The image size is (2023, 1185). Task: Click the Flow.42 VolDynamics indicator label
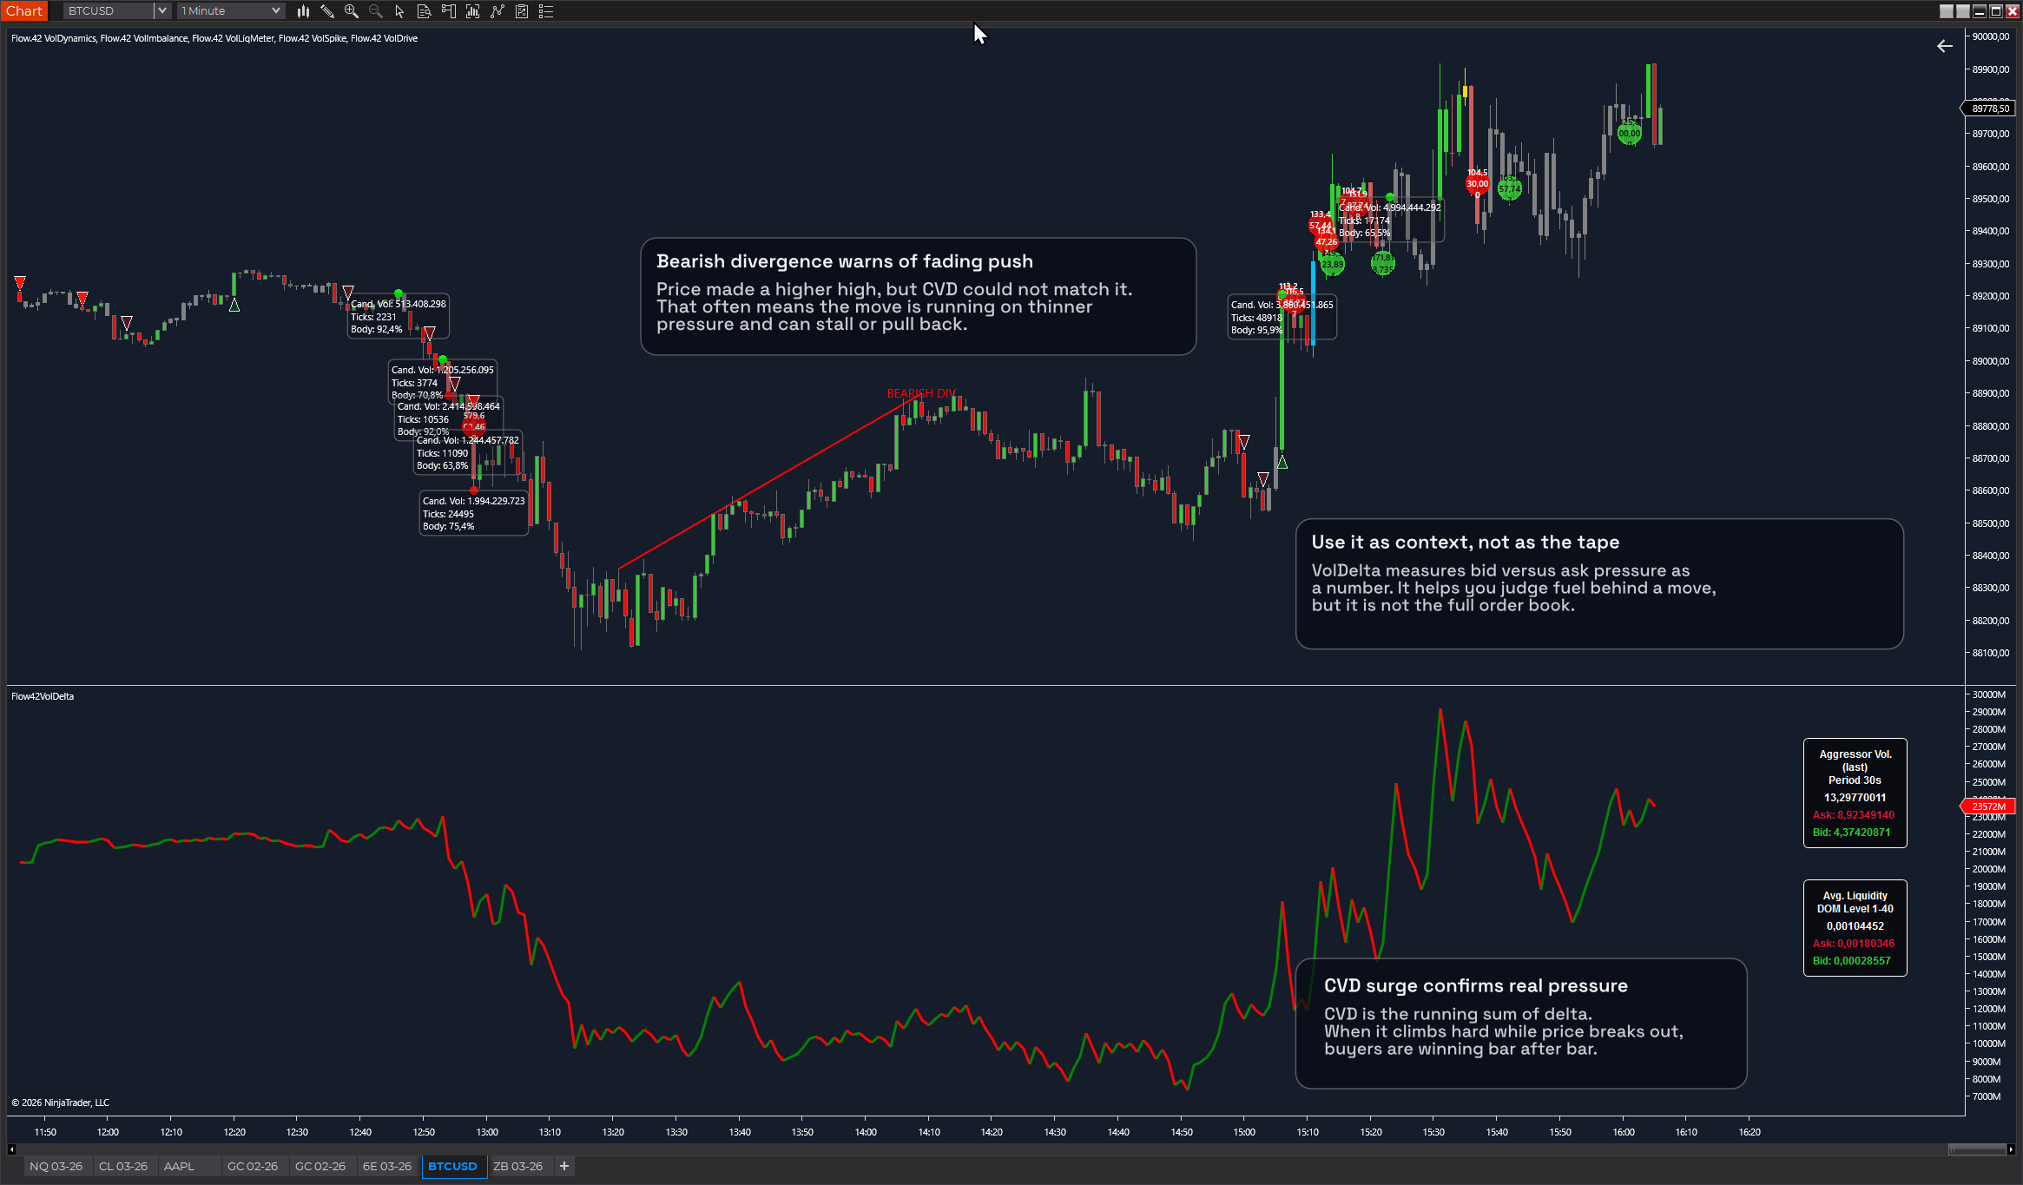(53, 38)
